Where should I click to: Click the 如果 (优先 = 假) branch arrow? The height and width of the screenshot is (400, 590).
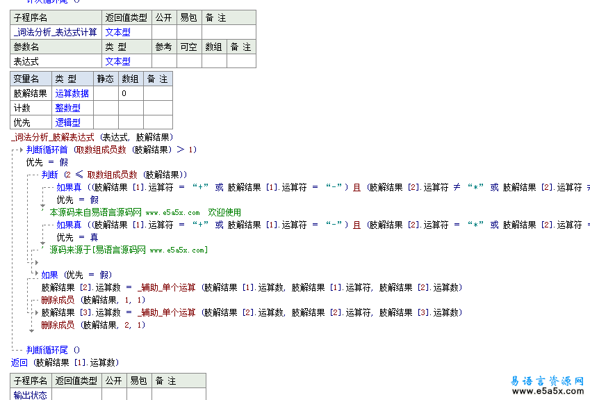click(35, 275)
